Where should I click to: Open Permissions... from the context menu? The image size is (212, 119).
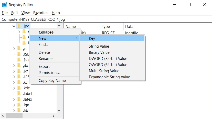[x=55, y=72]
